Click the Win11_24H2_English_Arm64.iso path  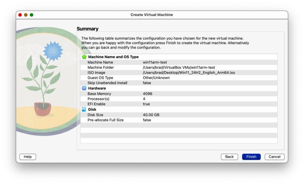pyautogui.click(x=189, y=72)
